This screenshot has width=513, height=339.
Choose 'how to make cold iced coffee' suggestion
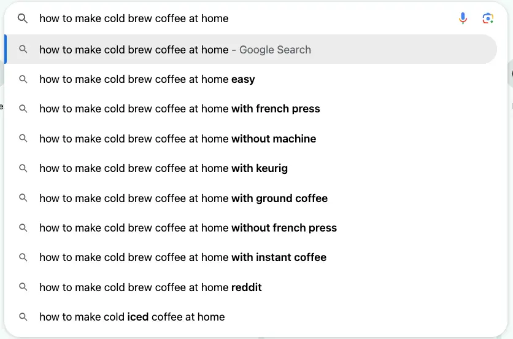coord(251,317)
